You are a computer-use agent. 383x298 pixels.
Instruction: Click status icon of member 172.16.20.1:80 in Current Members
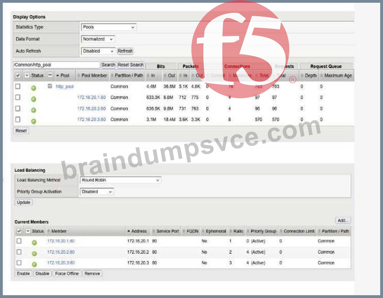[34, 243]
